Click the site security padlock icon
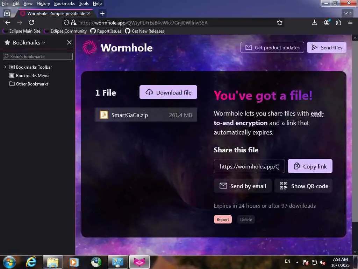Viewport: 358px width, 269px height. click(x=73, y=22)
